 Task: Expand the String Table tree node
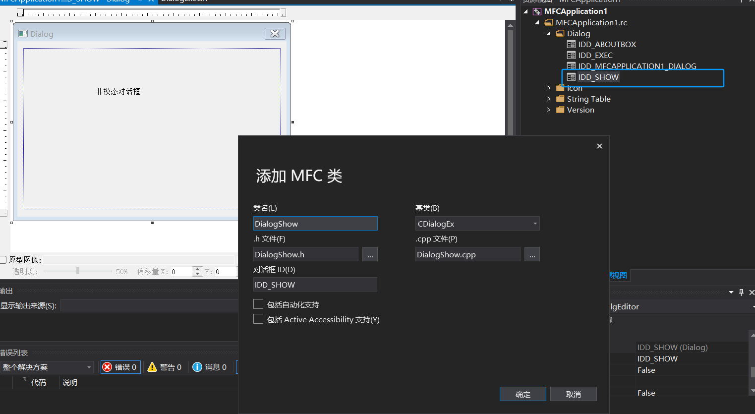coord(548,99)
